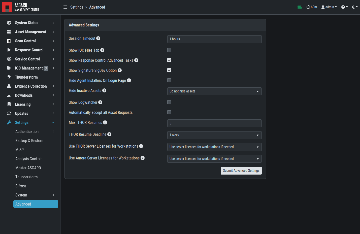360x234 pixels.
Task: Show info for Session Timeout
Action: (x=98, y=38)
